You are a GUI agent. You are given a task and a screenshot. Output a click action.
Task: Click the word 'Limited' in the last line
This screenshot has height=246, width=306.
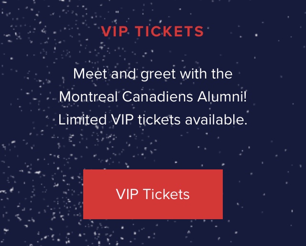[83, 120]
